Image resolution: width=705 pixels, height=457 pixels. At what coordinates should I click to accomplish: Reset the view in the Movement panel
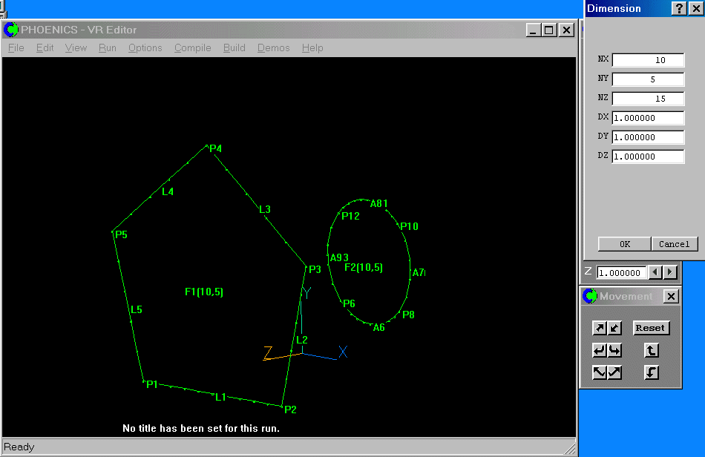point(650,328)
